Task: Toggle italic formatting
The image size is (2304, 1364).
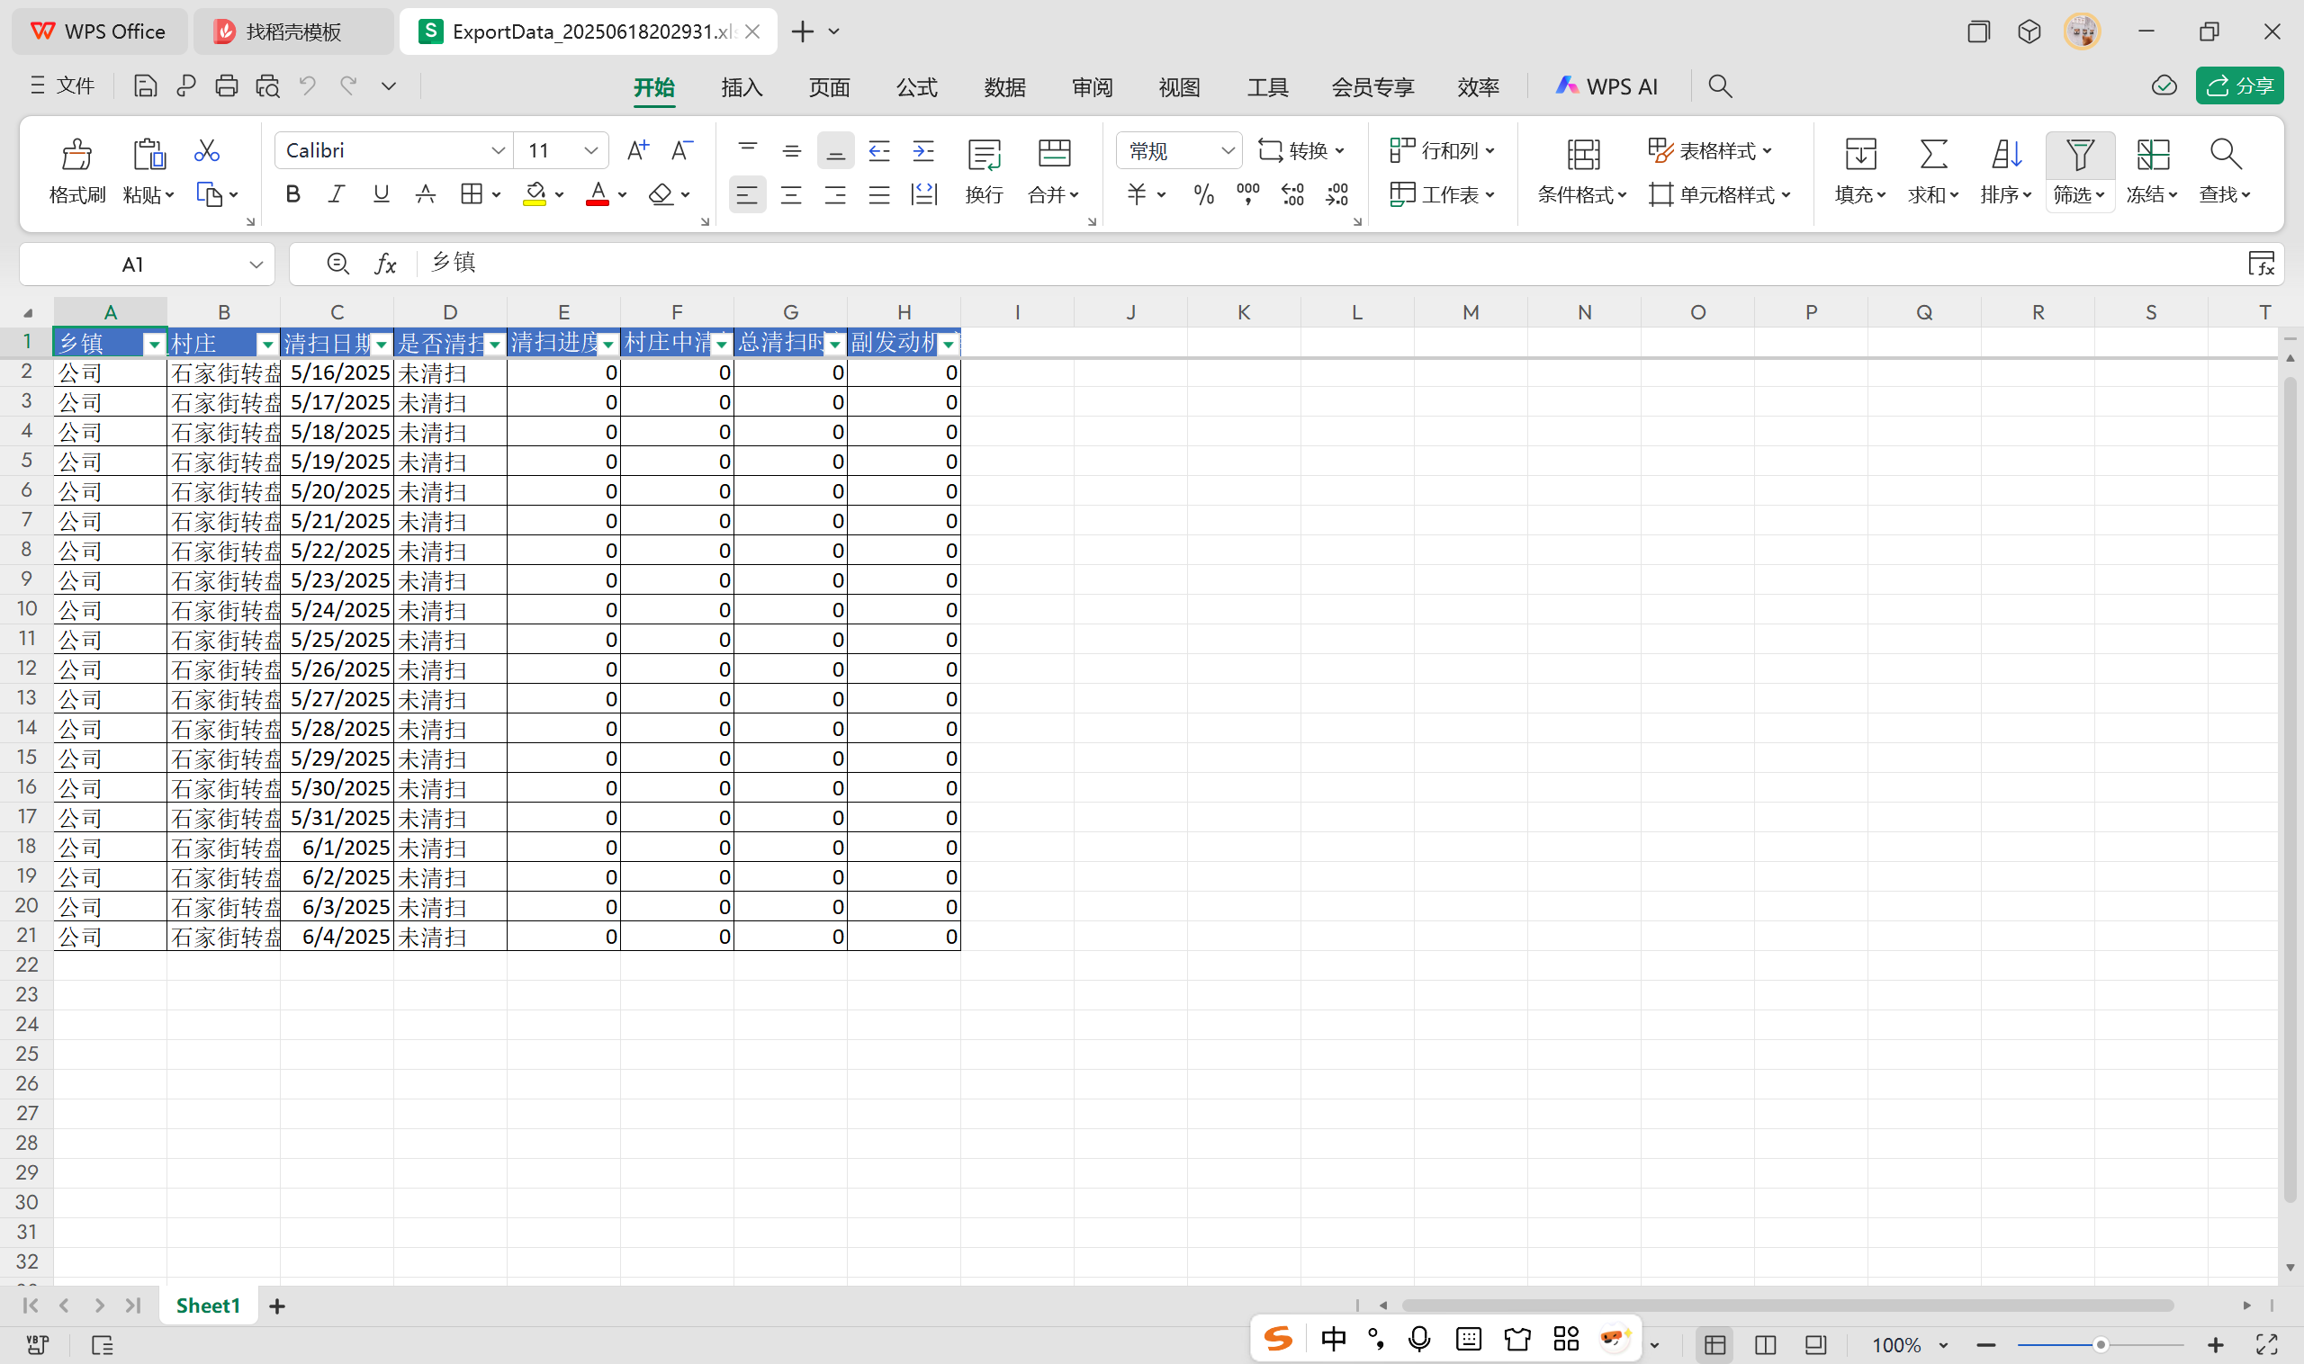Action: (x=337, y=194)
